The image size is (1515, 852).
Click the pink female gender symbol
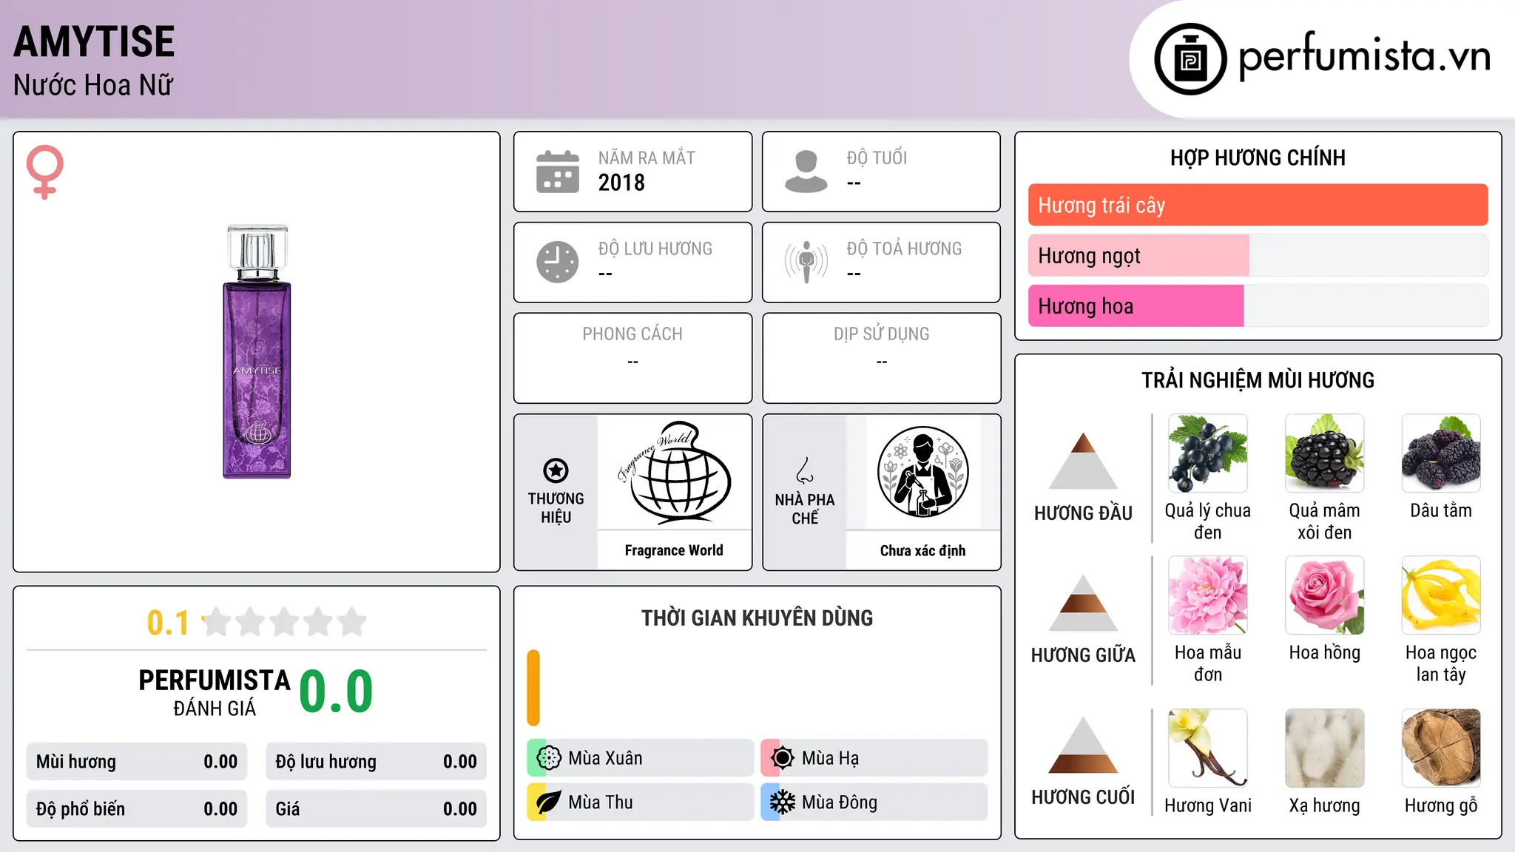click(x=44, y=172)
